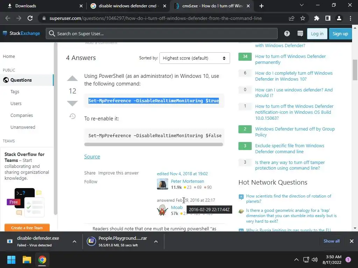Upvote the answer scored 12

[x=72, y=79]
